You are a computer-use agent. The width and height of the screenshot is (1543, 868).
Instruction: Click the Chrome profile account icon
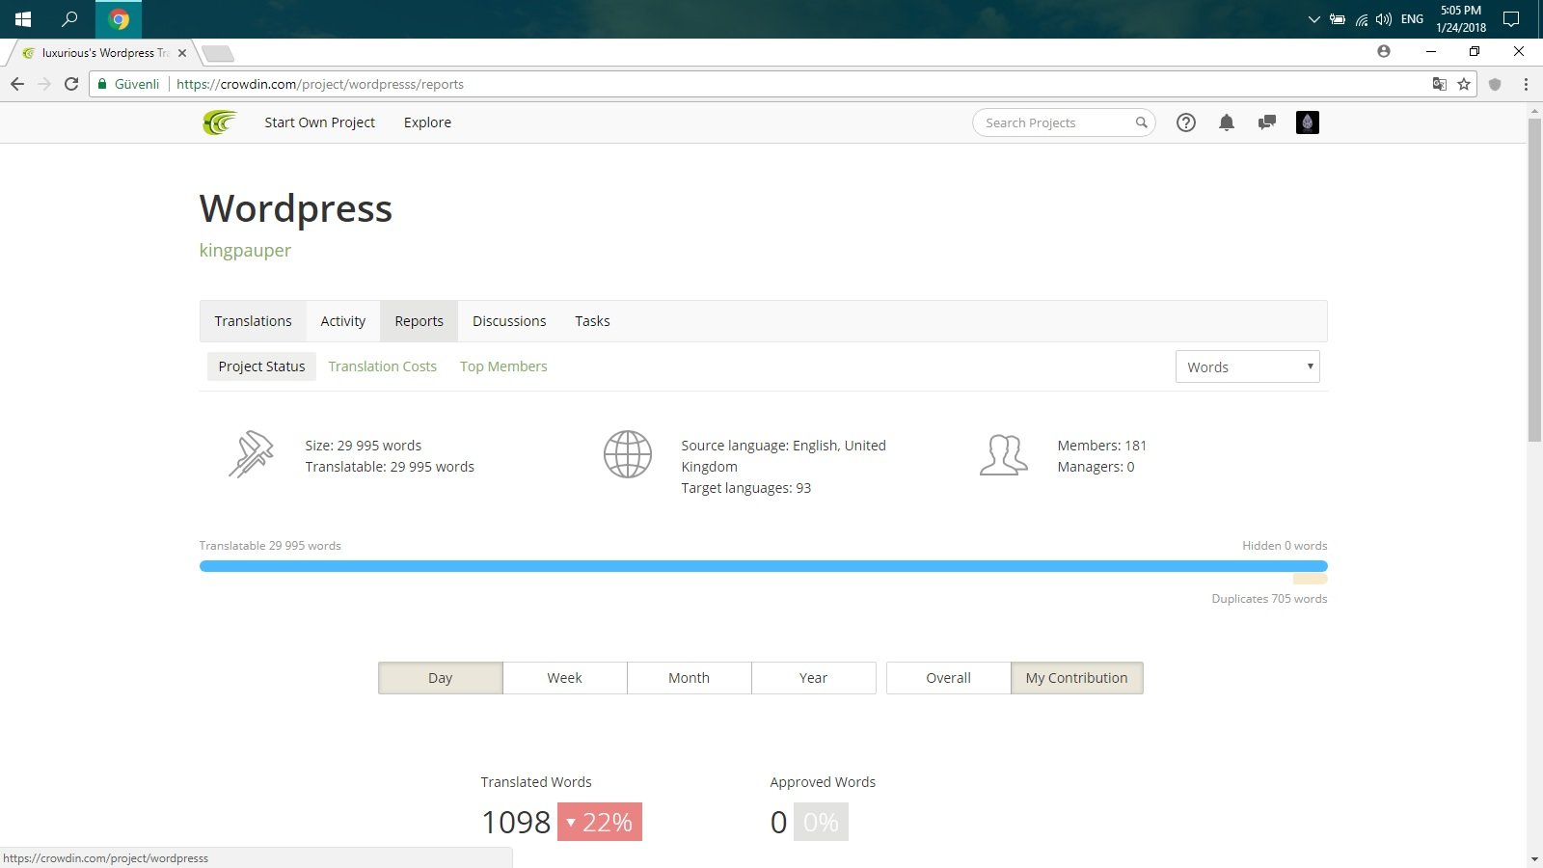click(1384, 51)
